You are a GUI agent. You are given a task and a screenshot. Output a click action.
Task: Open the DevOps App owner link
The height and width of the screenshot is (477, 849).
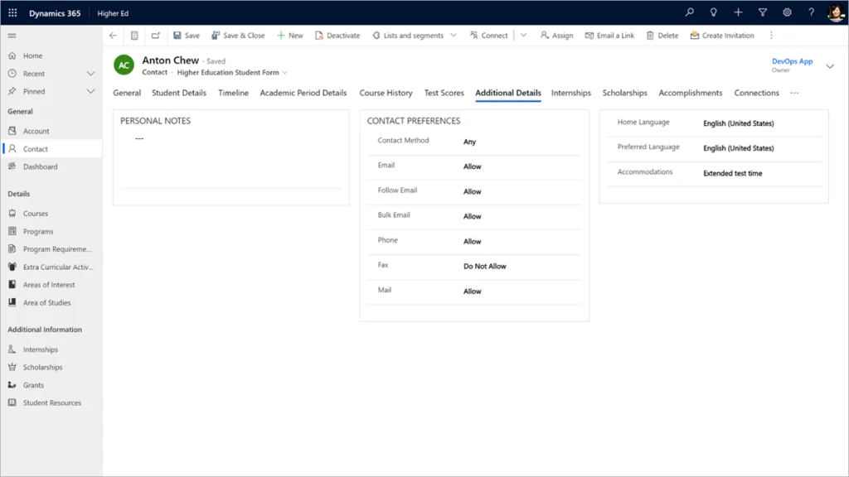(791, 60)
